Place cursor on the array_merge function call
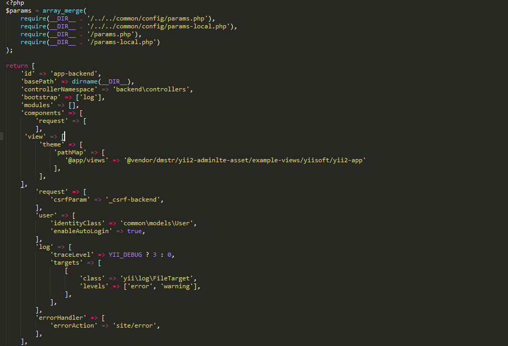 [63, 10]
